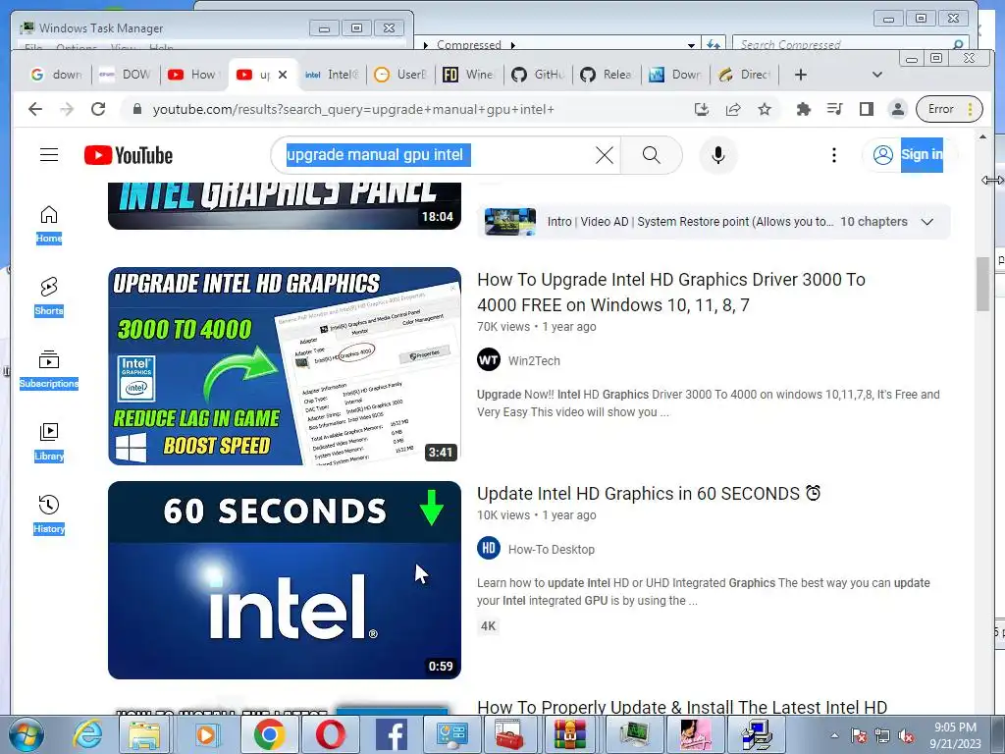Open title Update Intel HD Graphics in 60 SECONDS

coord(649,494)
